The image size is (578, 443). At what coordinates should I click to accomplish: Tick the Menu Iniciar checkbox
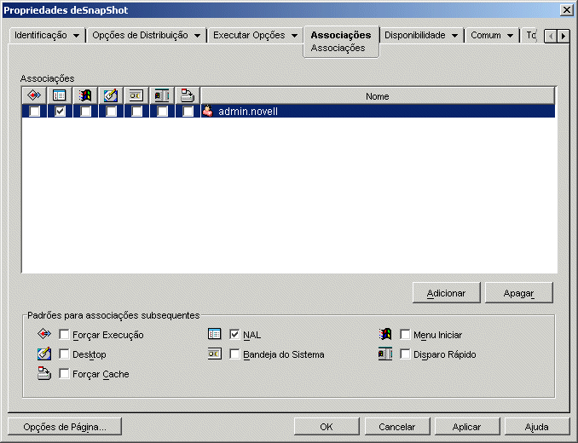tap(405, 335)
